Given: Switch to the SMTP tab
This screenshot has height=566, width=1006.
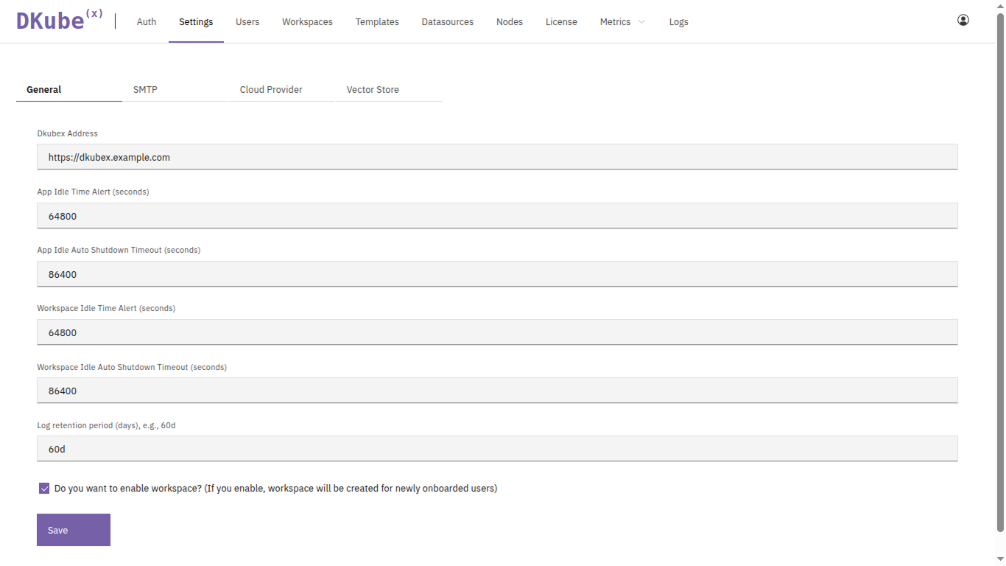Looking at the screenshot, I should [145, 90].
